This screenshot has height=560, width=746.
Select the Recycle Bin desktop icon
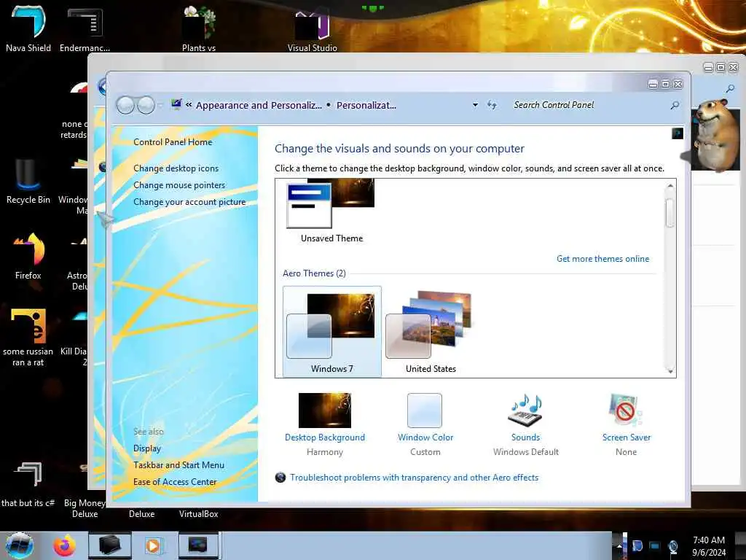[x=28, y=181]
